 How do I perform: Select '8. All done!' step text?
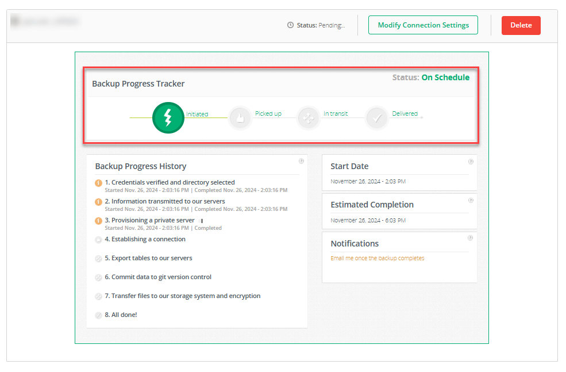pos(121,315)
